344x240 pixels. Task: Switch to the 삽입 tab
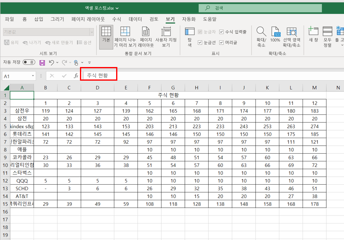pos(39,19)
